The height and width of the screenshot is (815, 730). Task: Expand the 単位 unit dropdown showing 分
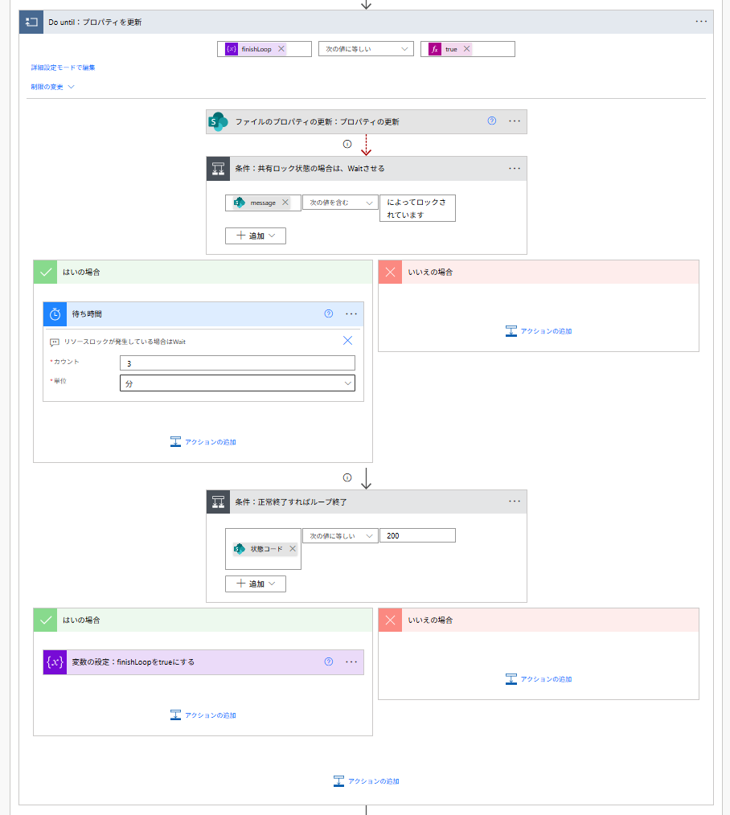[x=237, y=383]
